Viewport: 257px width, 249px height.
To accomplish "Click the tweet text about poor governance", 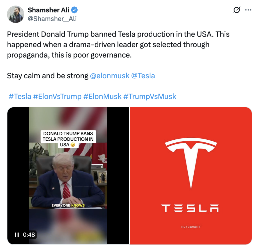I will tap(118, 45).
